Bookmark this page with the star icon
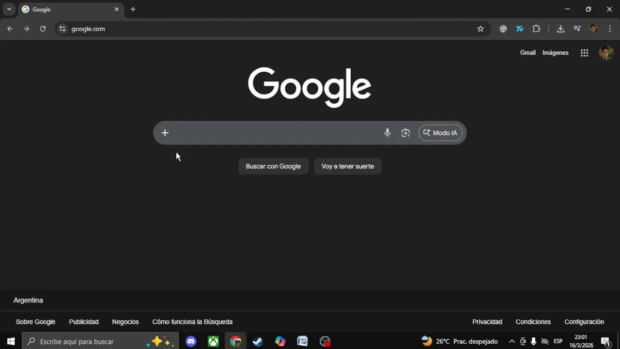 pyautogui.click(x=480, y=29)
